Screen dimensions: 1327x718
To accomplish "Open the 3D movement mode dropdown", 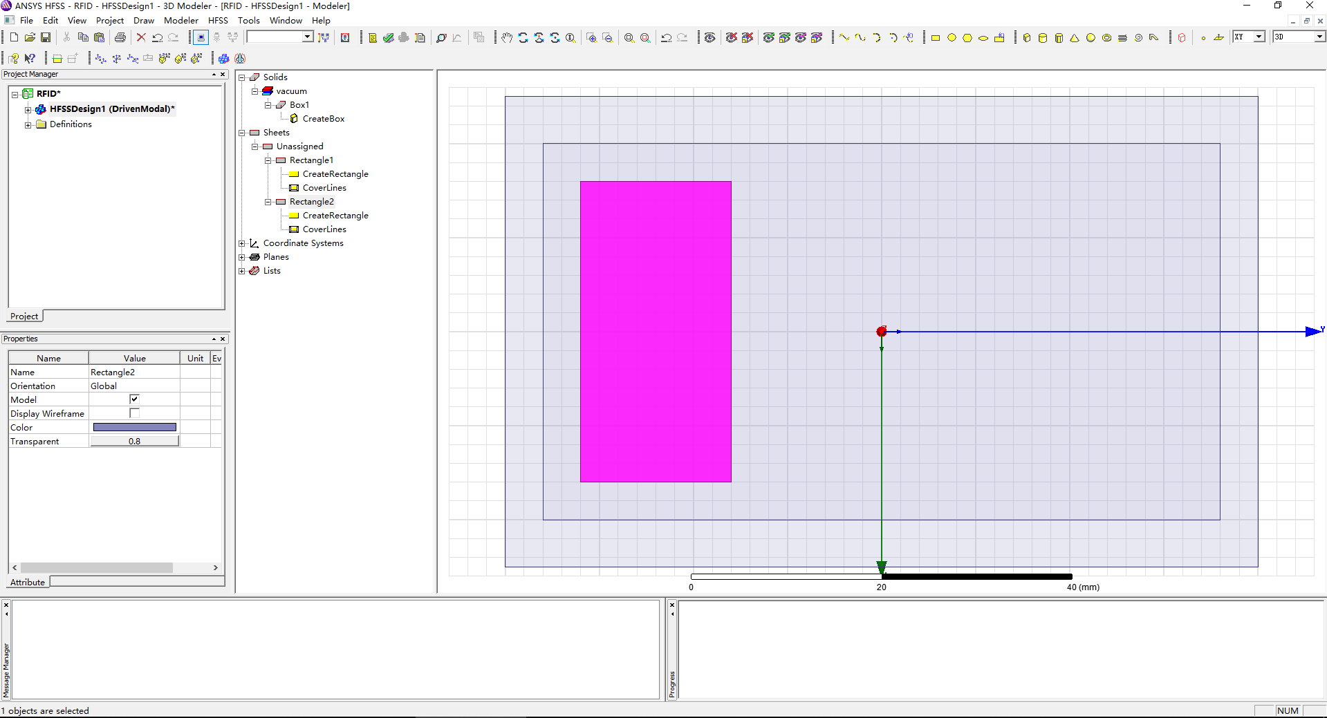I will pyautogui.click(x=1319, y=37).
